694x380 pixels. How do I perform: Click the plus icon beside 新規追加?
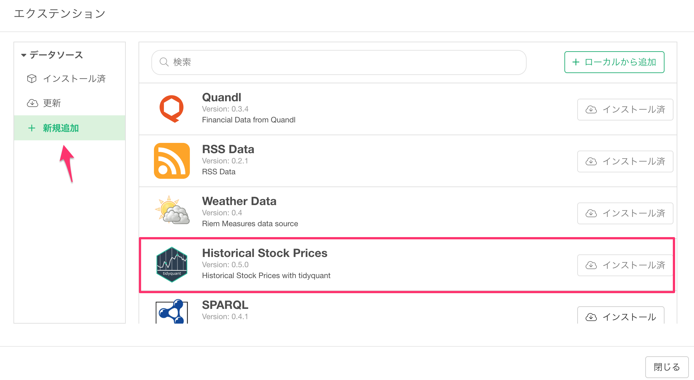[31, 128]
